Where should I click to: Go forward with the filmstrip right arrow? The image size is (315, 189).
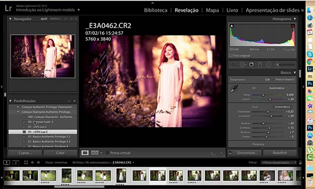(38, 162)
